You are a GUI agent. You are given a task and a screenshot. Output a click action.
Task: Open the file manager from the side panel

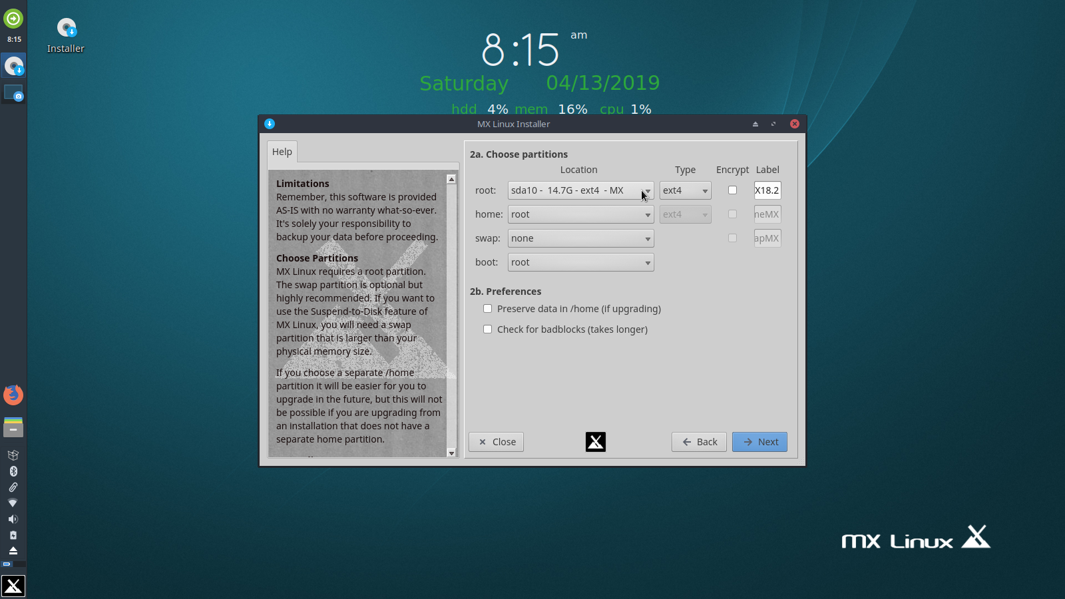pyautogui.click(x=13, y=427)
